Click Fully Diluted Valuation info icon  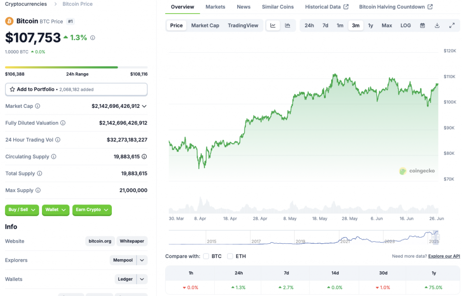point(63,123)
